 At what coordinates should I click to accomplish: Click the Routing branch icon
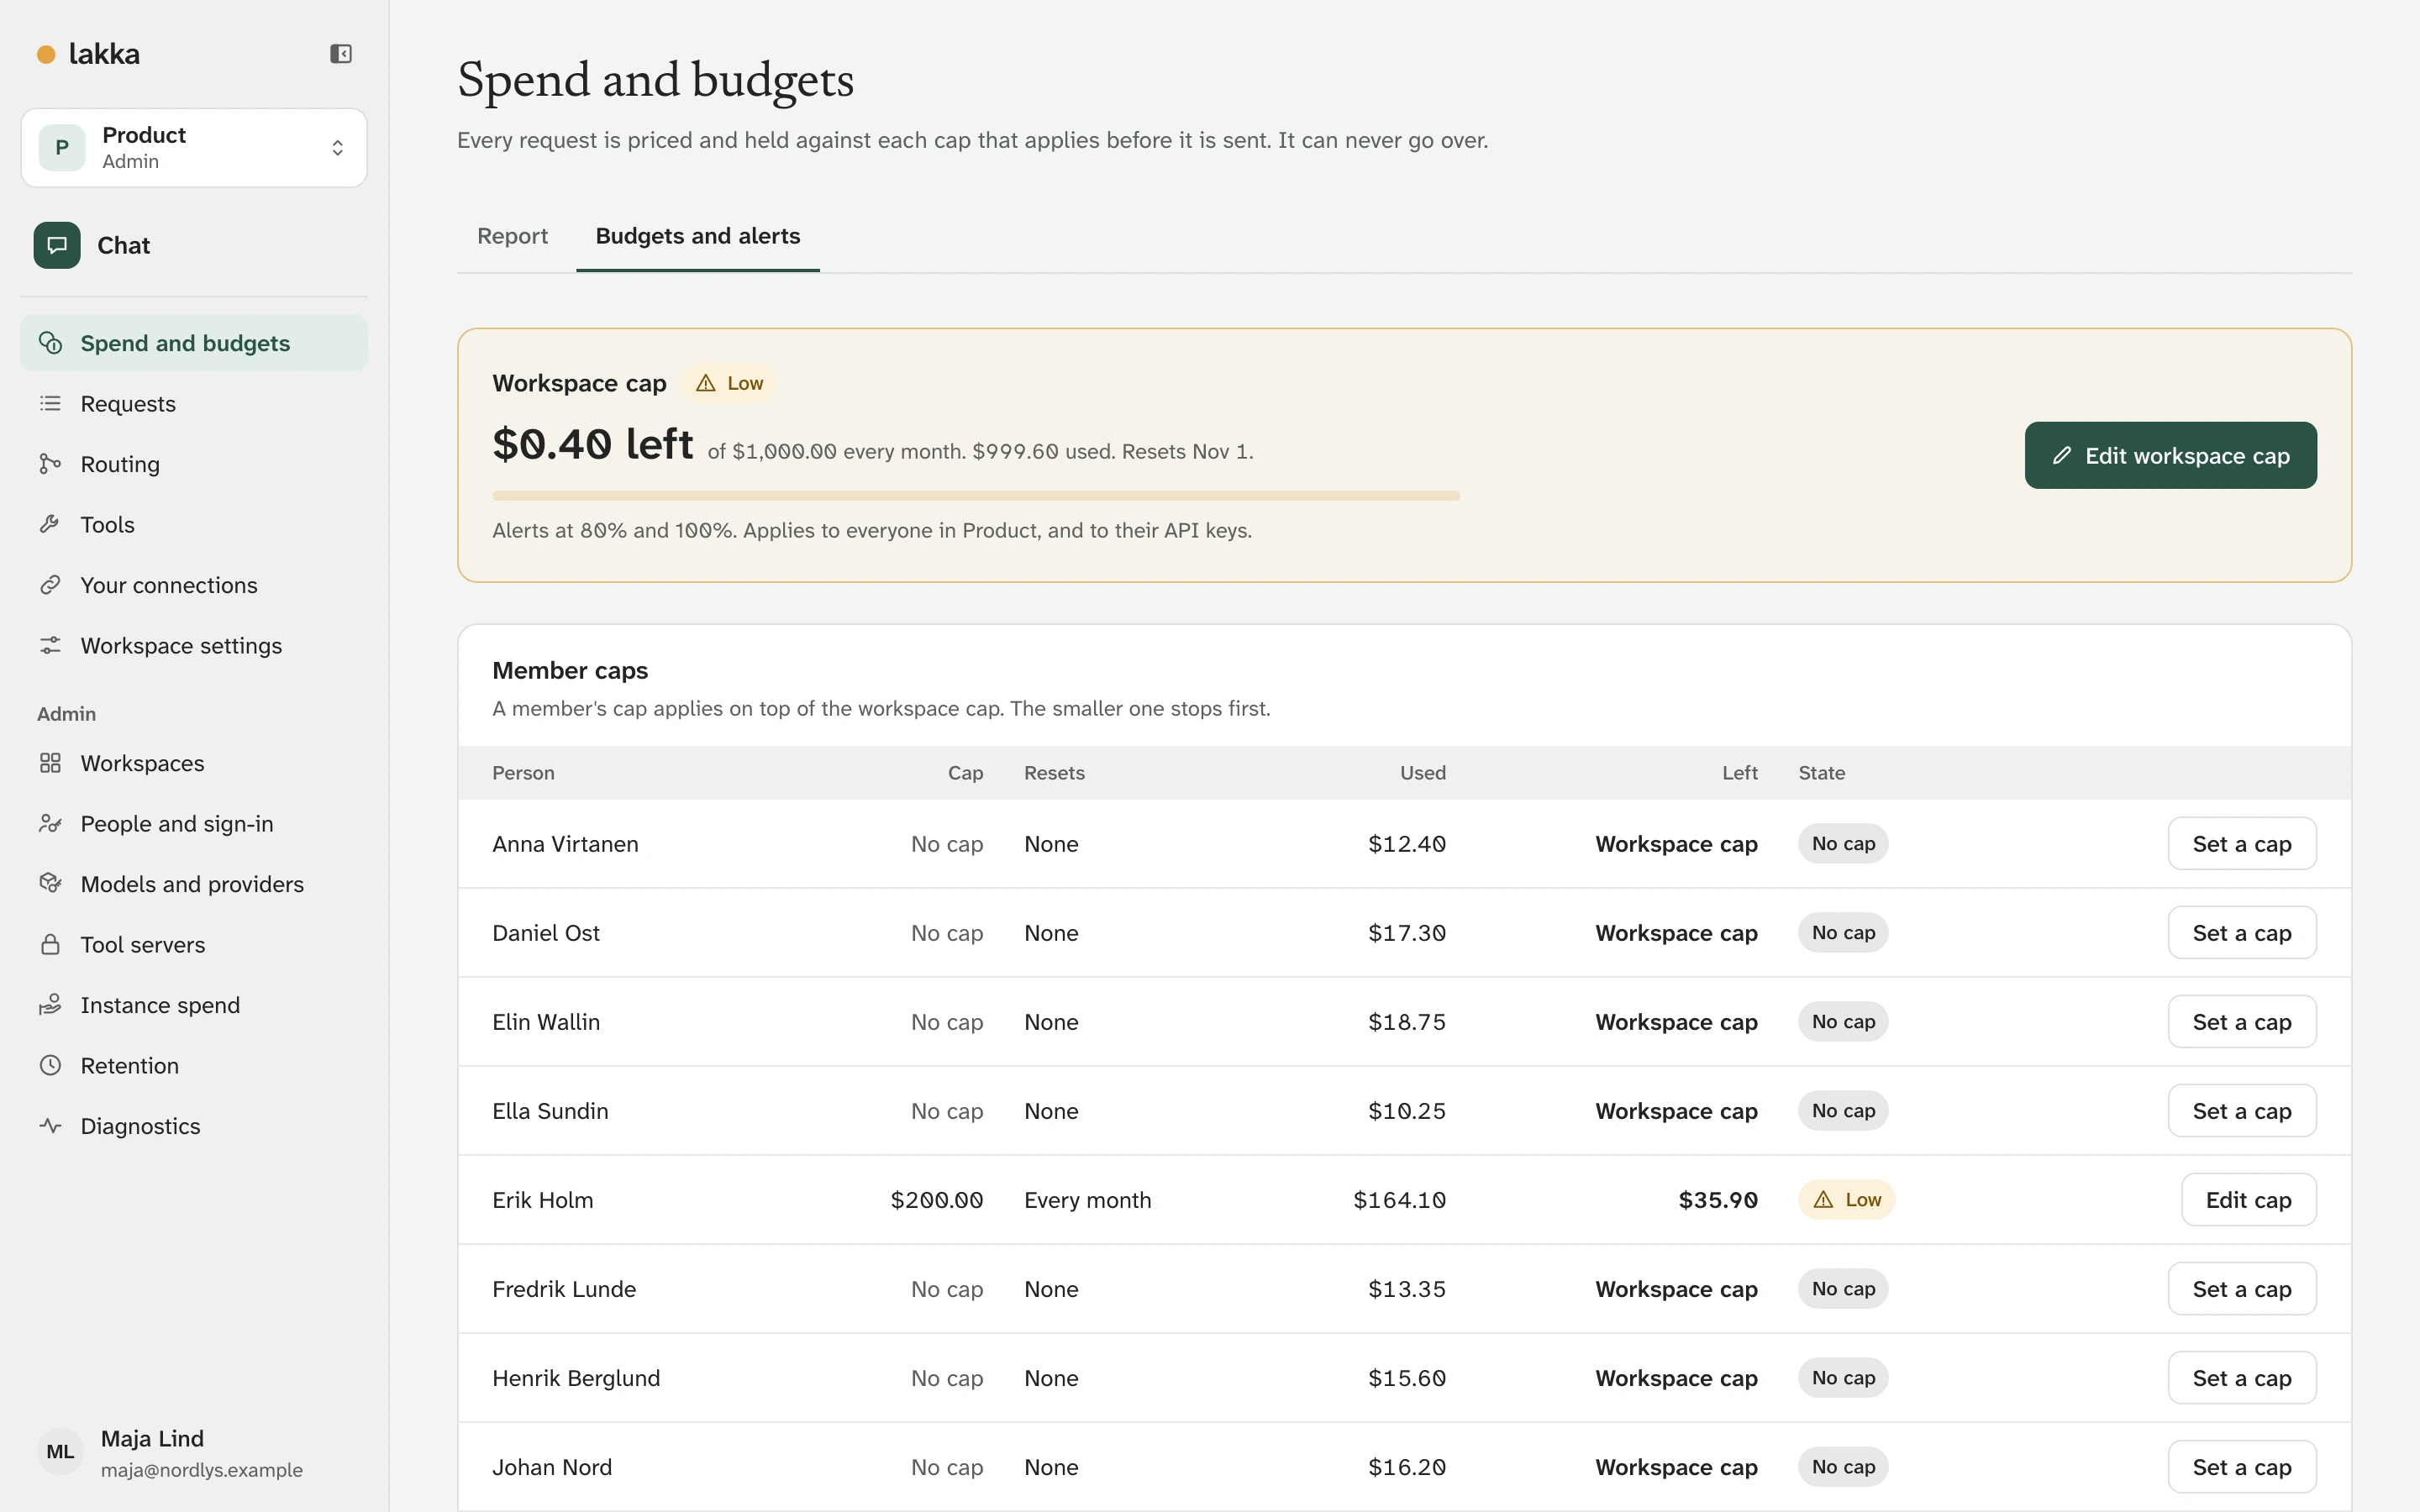pyautogui.click(x=50, y=464)
